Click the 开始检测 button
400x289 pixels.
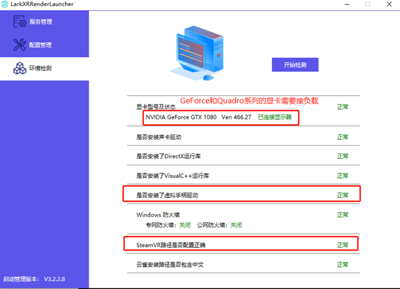(295, 65)
